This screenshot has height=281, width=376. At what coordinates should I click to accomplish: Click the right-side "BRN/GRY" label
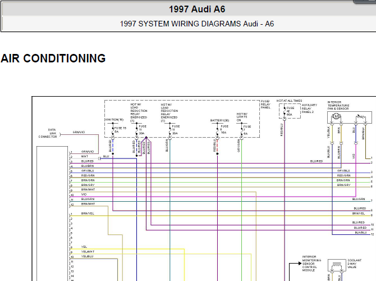343,185
